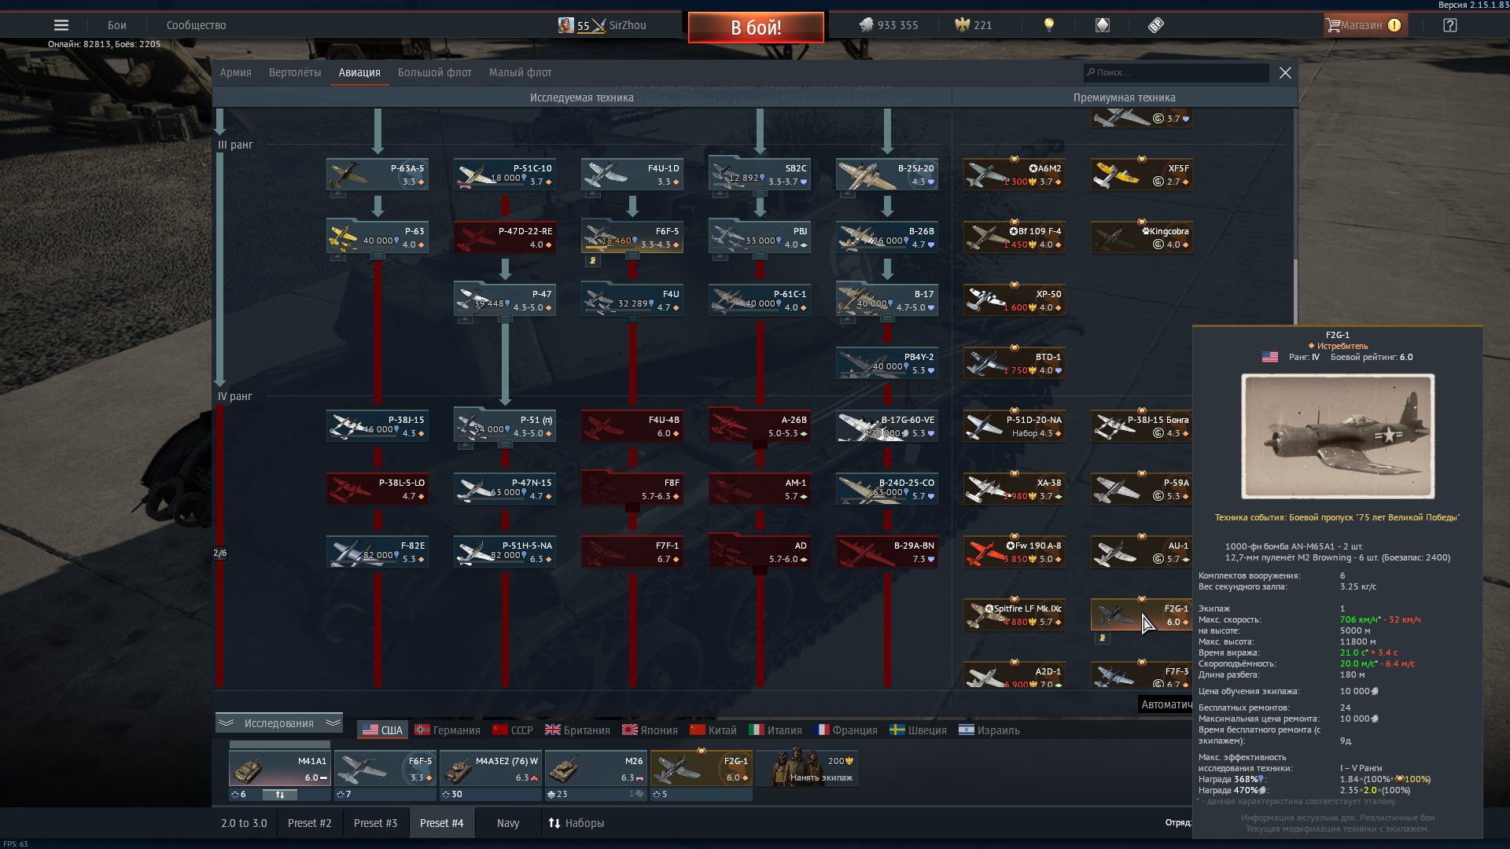Expand the P-63 aircraft group
The width and height of the screenshot is (1510, 849).
tap(377, 256)
